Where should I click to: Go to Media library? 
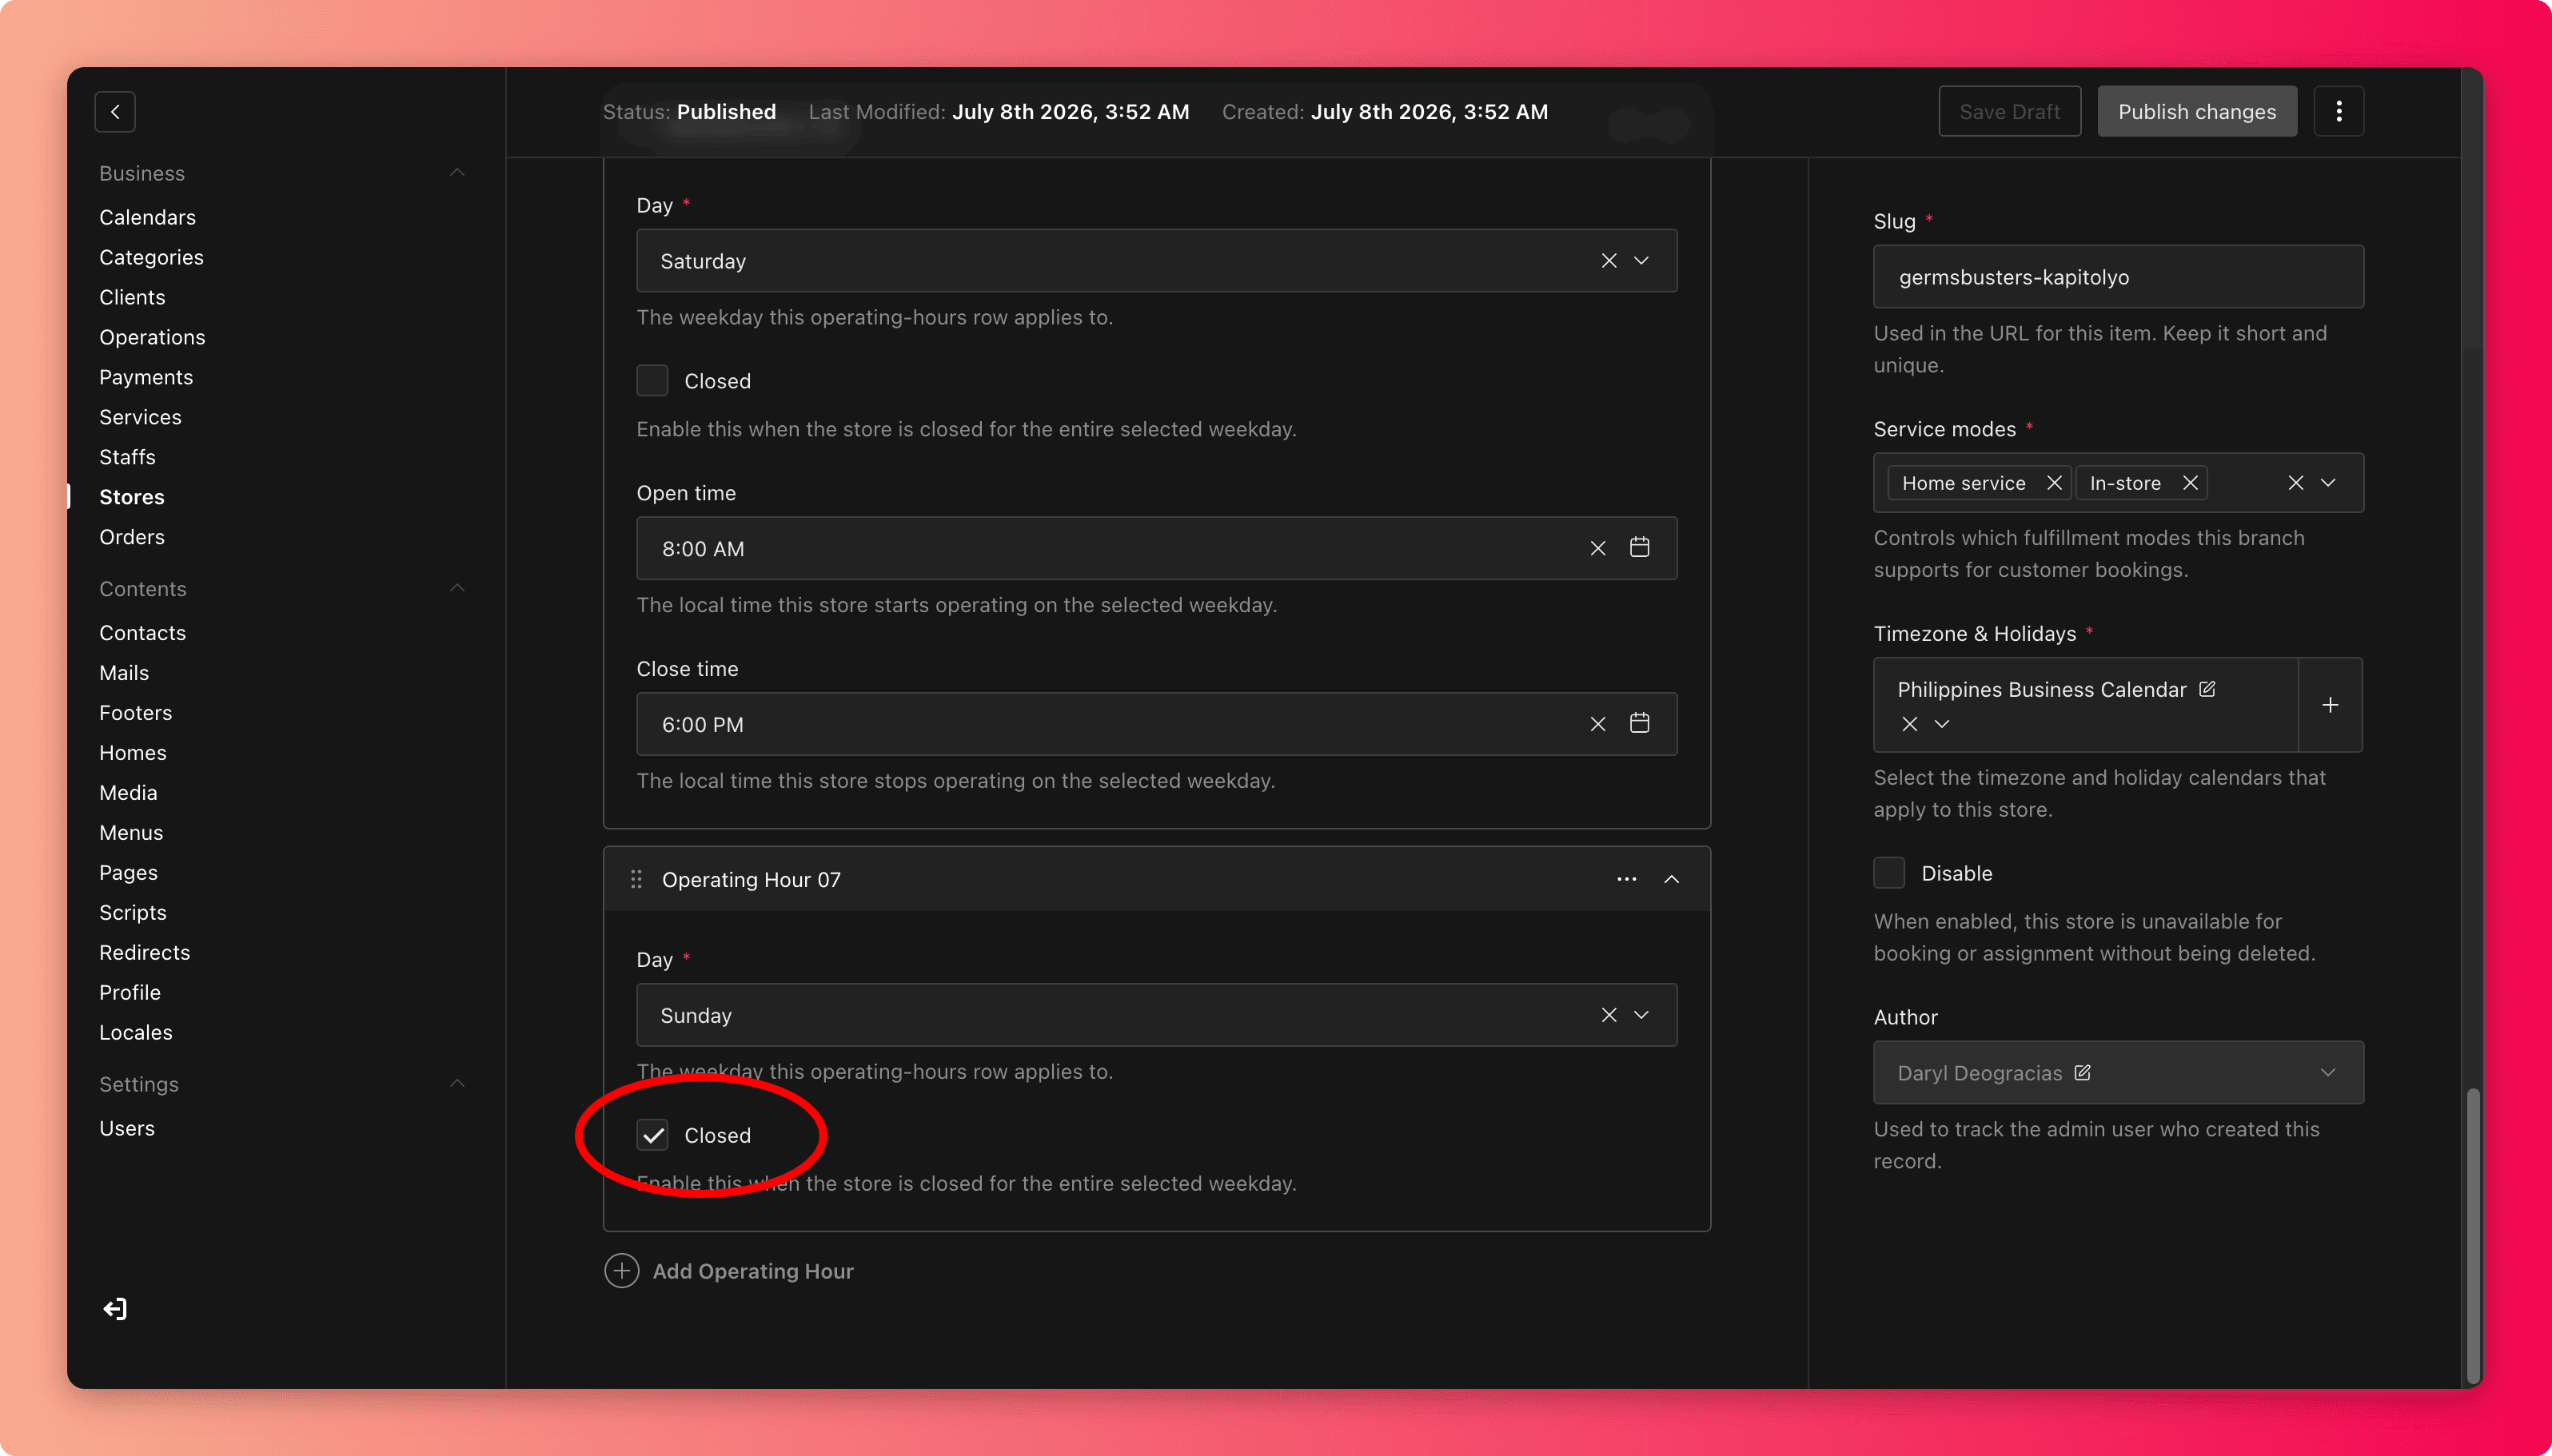click(128, 793)
